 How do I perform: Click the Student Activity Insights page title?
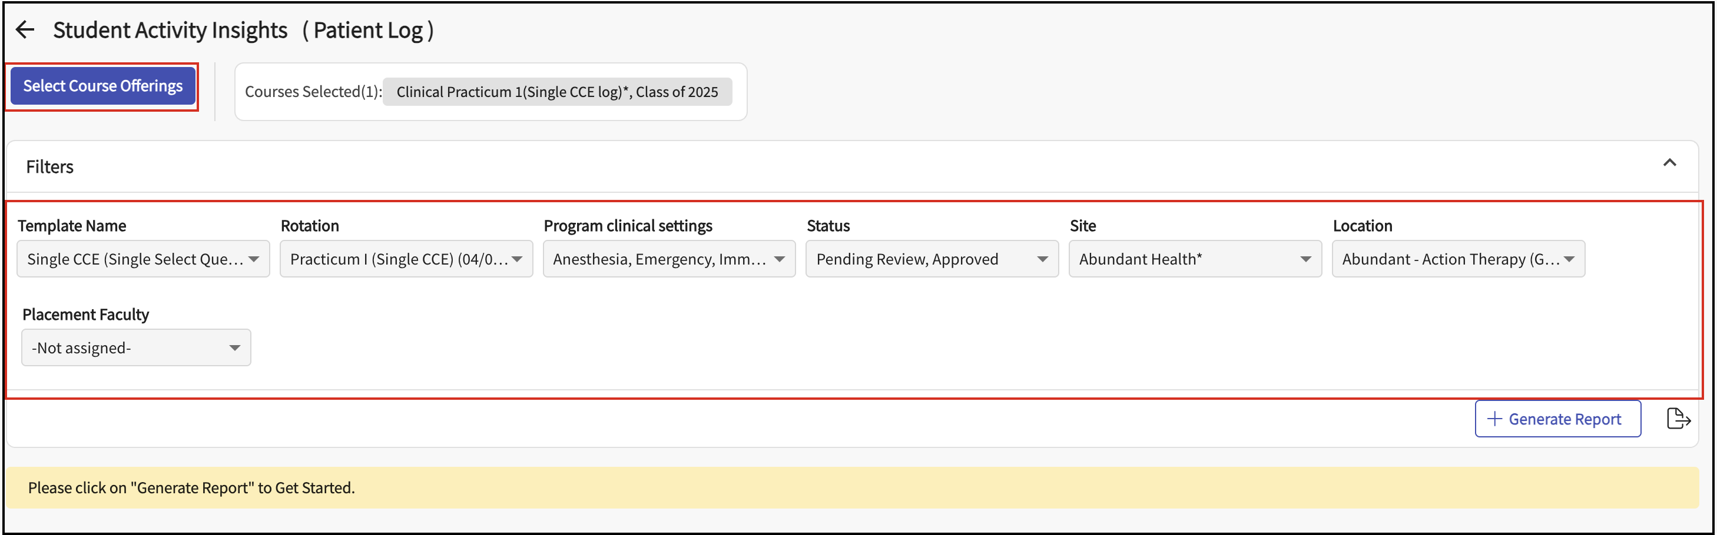(x=170, y=30)
